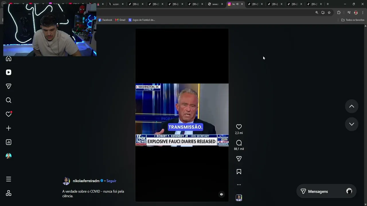Open the Meta apps grid icon in the sidebar
The image size is (367, 206).
tap(9, 193)
